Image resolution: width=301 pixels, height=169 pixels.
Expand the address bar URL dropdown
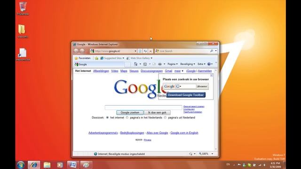[135, 51]
